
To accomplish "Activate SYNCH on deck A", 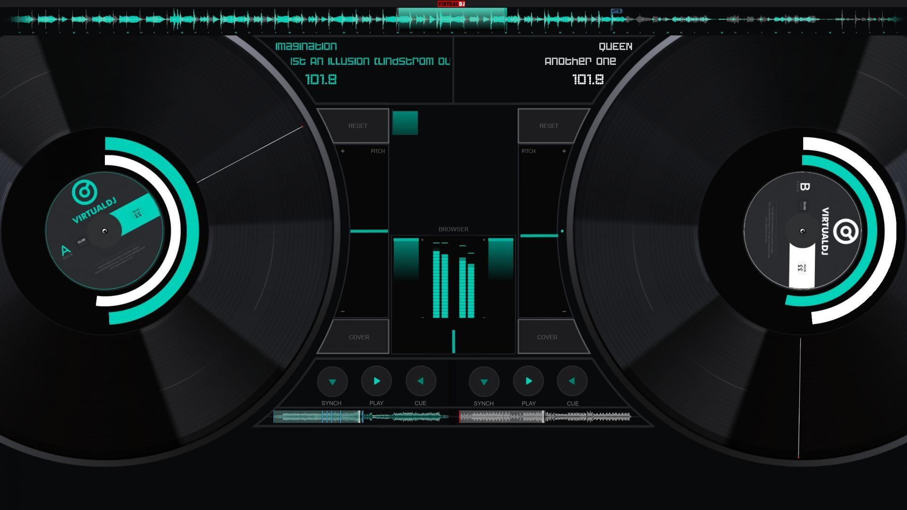I will 332,381.
